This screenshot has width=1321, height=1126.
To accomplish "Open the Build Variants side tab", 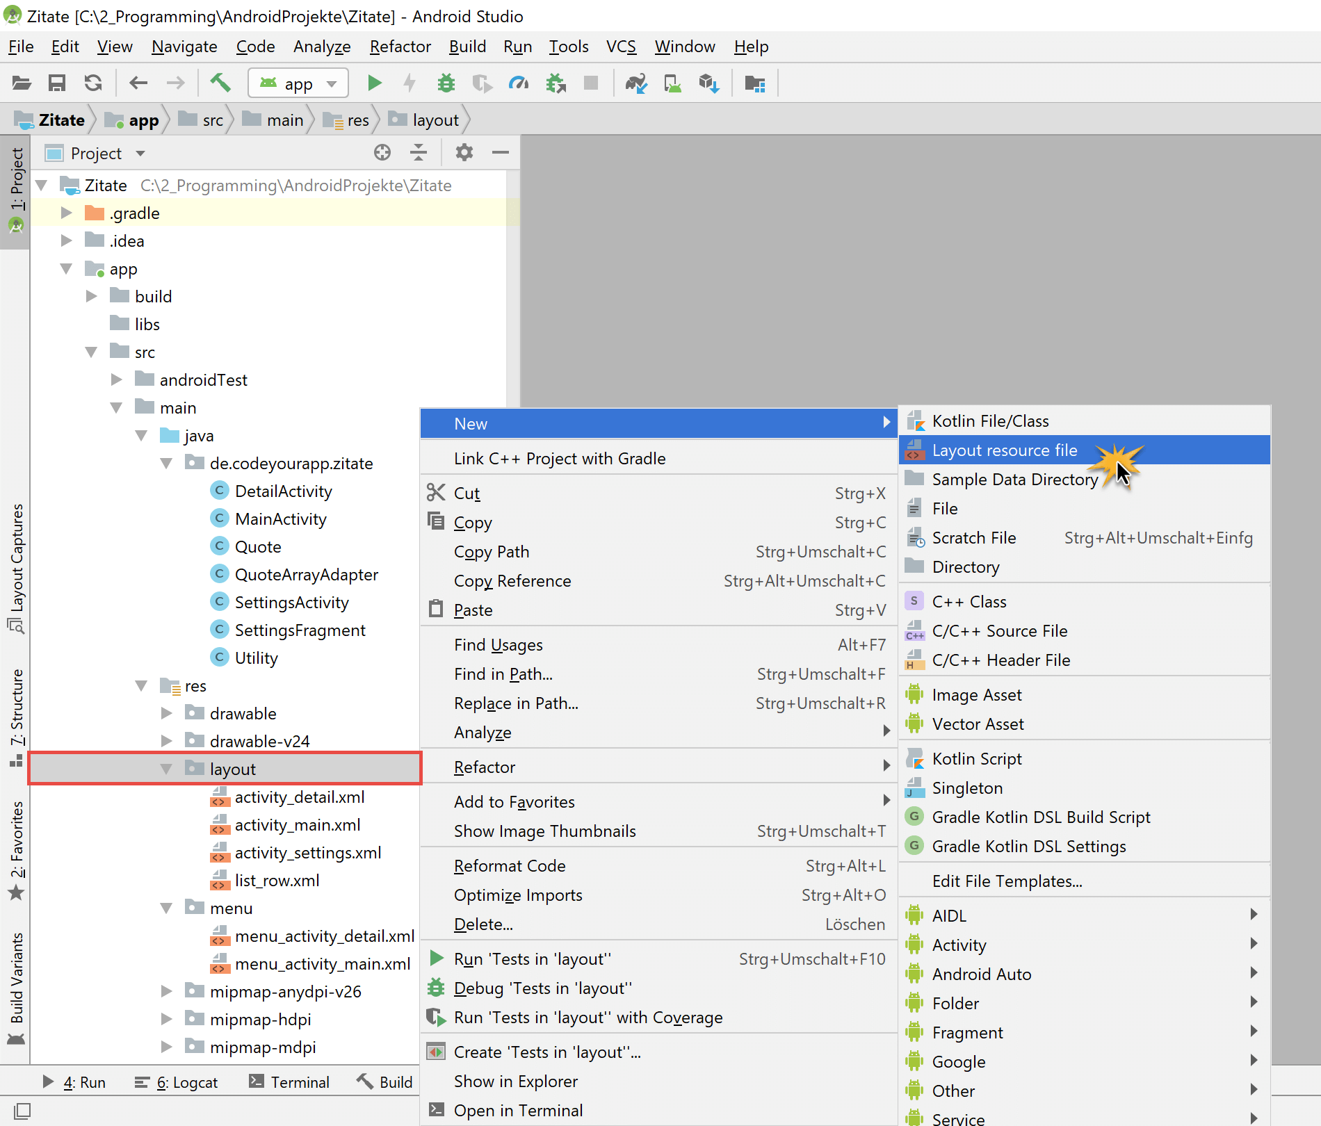I will coord(15,988).
